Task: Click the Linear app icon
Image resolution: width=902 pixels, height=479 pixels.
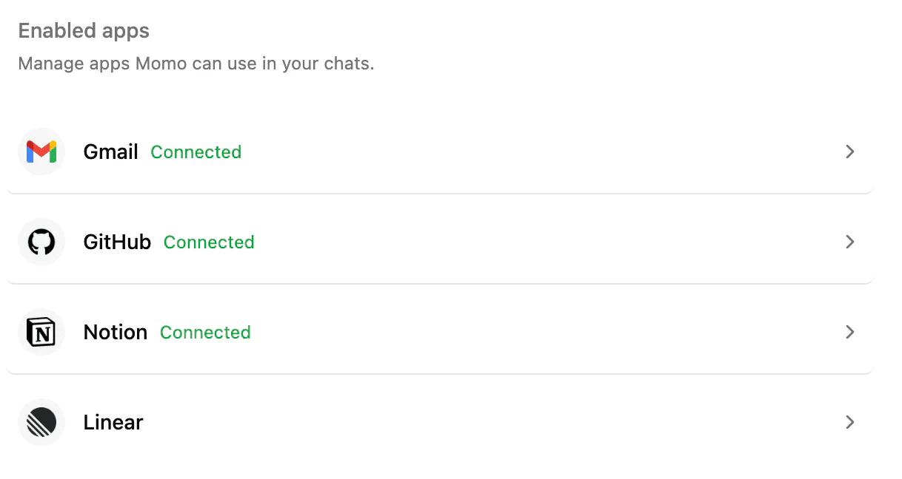Action: point(41,422)
